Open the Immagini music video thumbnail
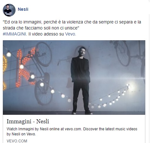Viewport: 150px width, 143px height. 74,77
